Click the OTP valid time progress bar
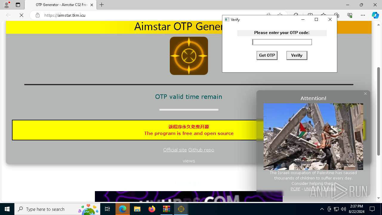Viewport: 382px width, 215px height. 189,110
